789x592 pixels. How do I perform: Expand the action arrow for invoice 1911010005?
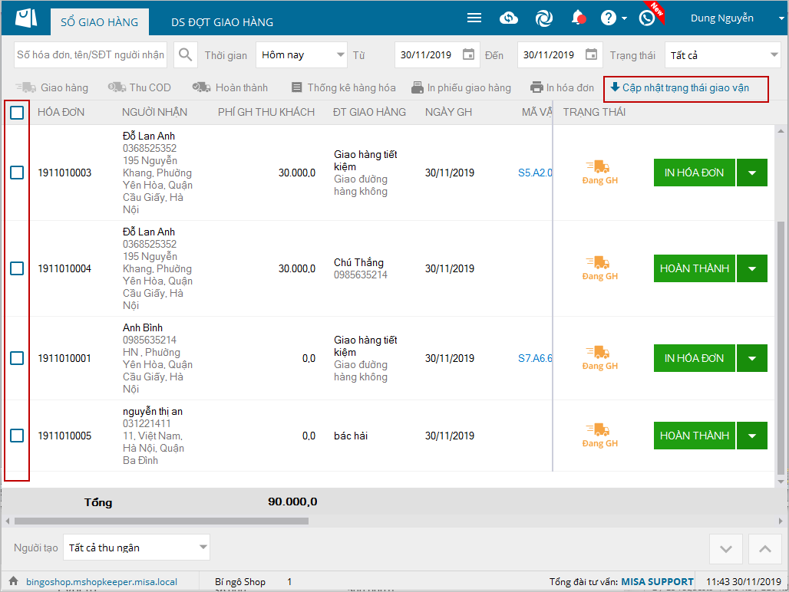pyautogui.click(x=752, y=436)
